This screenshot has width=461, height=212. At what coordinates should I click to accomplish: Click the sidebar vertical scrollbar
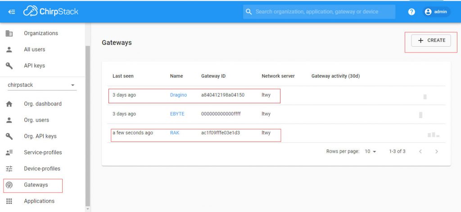pyautogui.click(x=88, y=126)
